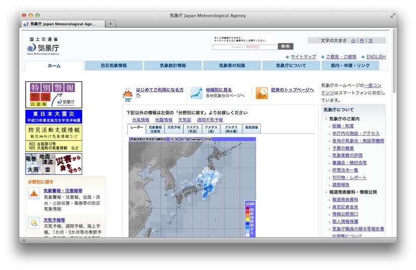Viewport: 416px width, 270px height.
Task: Open the 気象庁について navigation tab
Action: (x=291, y=65)
